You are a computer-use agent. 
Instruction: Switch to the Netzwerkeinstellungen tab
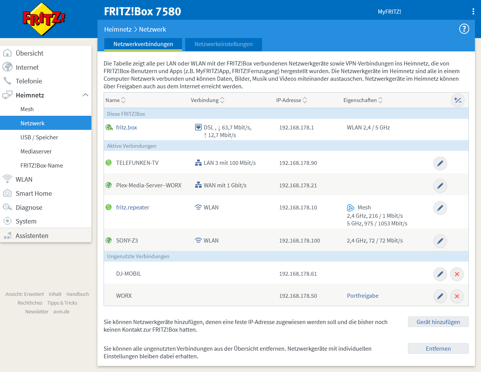(223, 45)
